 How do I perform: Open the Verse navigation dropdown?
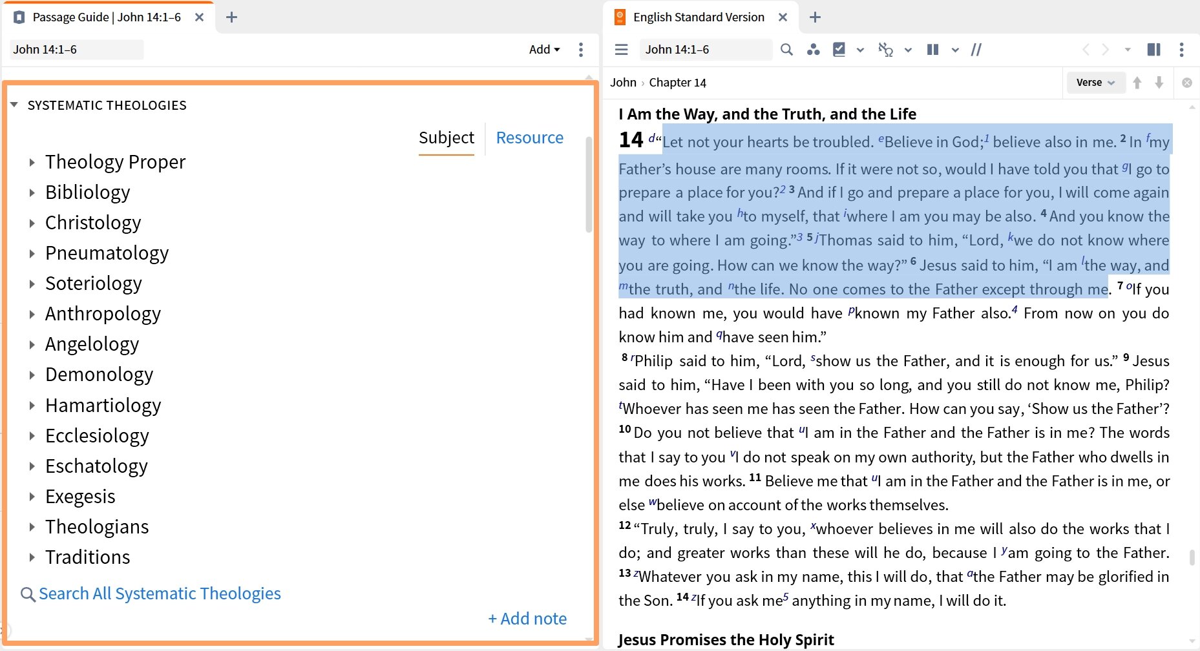pos(1095,83)
